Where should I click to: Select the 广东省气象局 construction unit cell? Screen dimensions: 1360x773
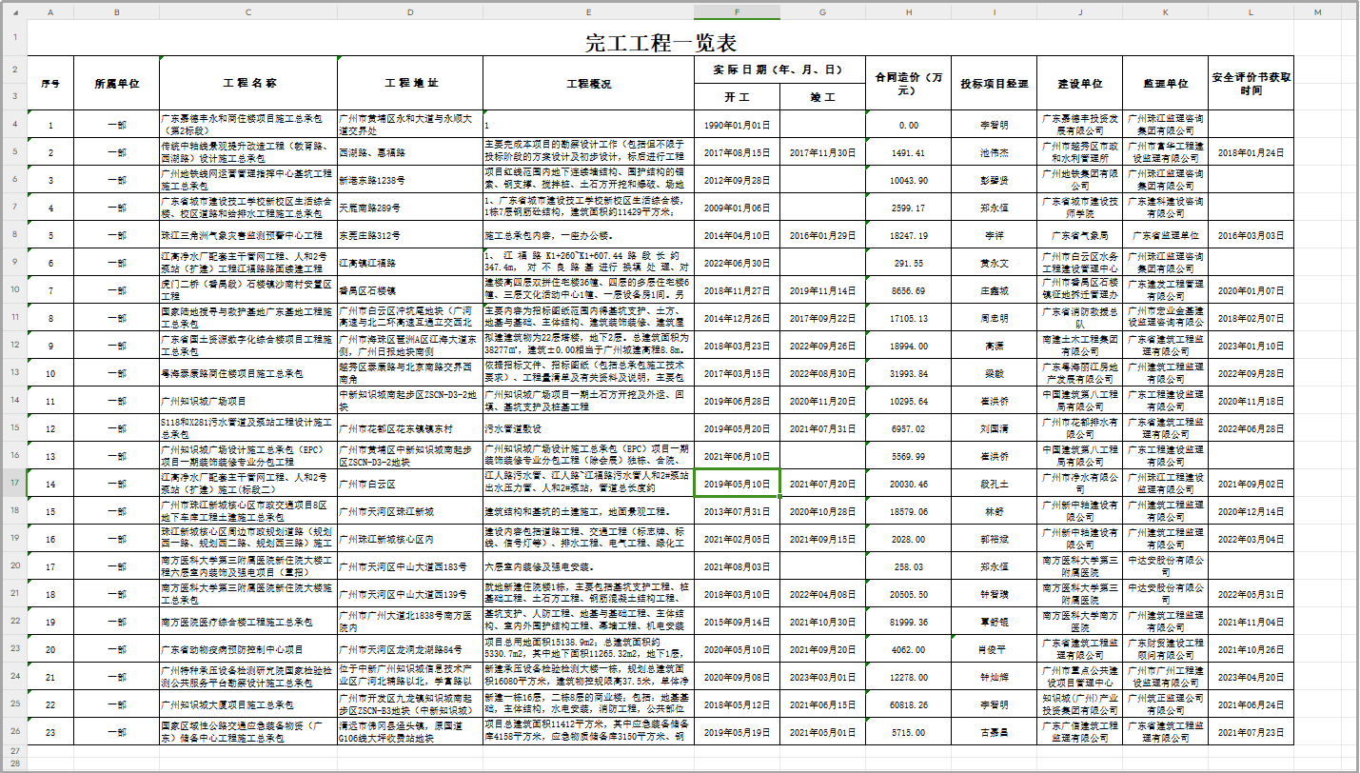pyautogui.click(x=1079, y=234)
